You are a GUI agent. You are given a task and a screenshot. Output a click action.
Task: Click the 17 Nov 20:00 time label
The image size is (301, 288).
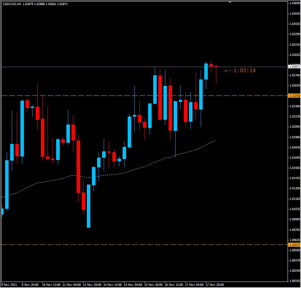214,285
